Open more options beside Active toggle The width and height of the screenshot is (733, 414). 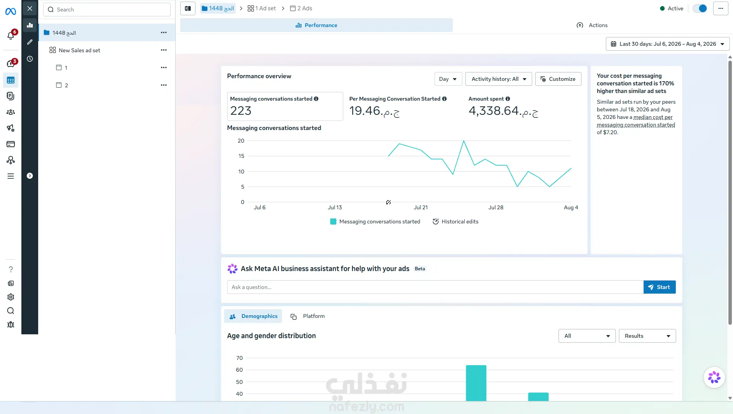click(x=721, y=8)
